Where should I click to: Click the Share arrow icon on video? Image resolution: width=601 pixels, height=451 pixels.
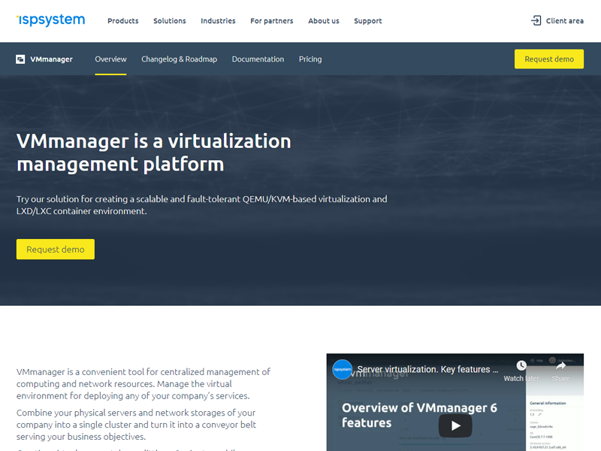560,365
